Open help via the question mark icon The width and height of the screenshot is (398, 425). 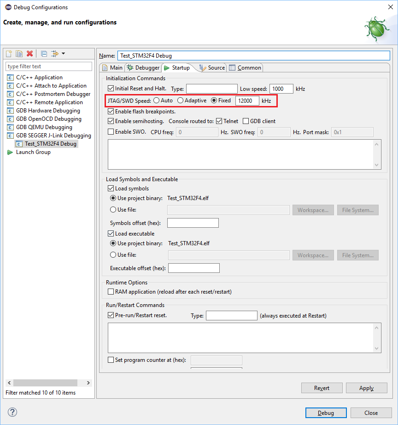pos(12,412)
